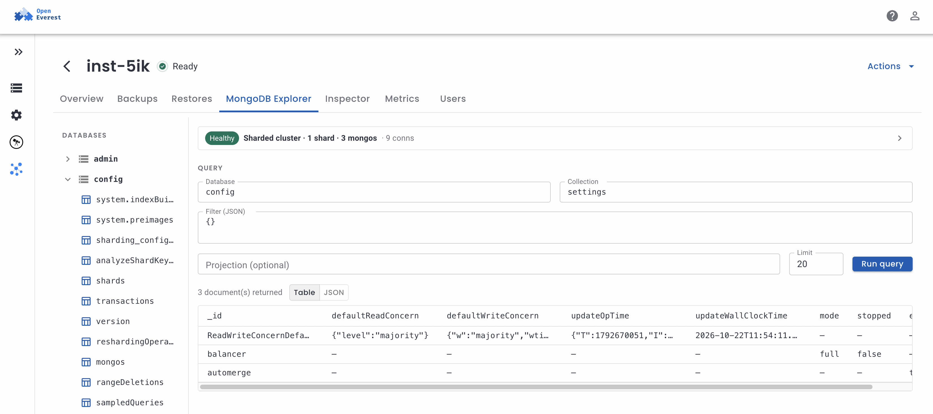Screen dimensions: 933x414
Task: Open the telescope sidebar icon
Action: [16, 142]
